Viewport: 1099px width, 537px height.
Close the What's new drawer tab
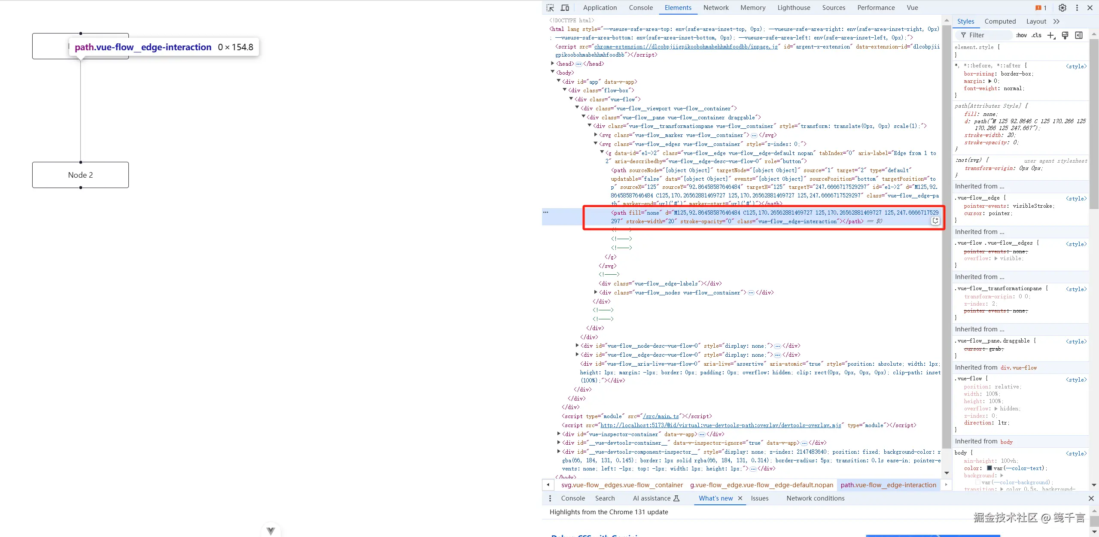tap(740, 498)
